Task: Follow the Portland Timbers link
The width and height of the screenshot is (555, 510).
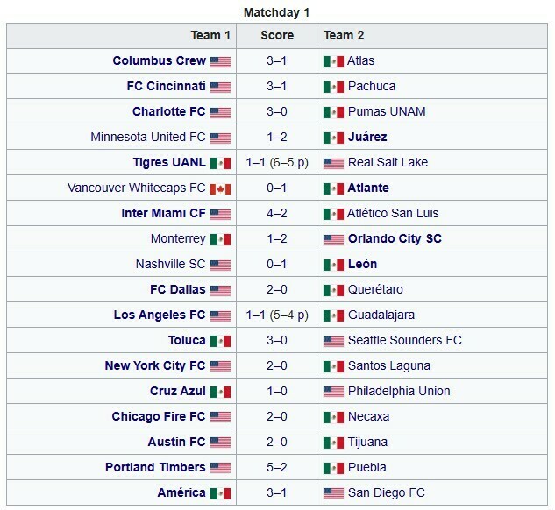Action: 155,467
